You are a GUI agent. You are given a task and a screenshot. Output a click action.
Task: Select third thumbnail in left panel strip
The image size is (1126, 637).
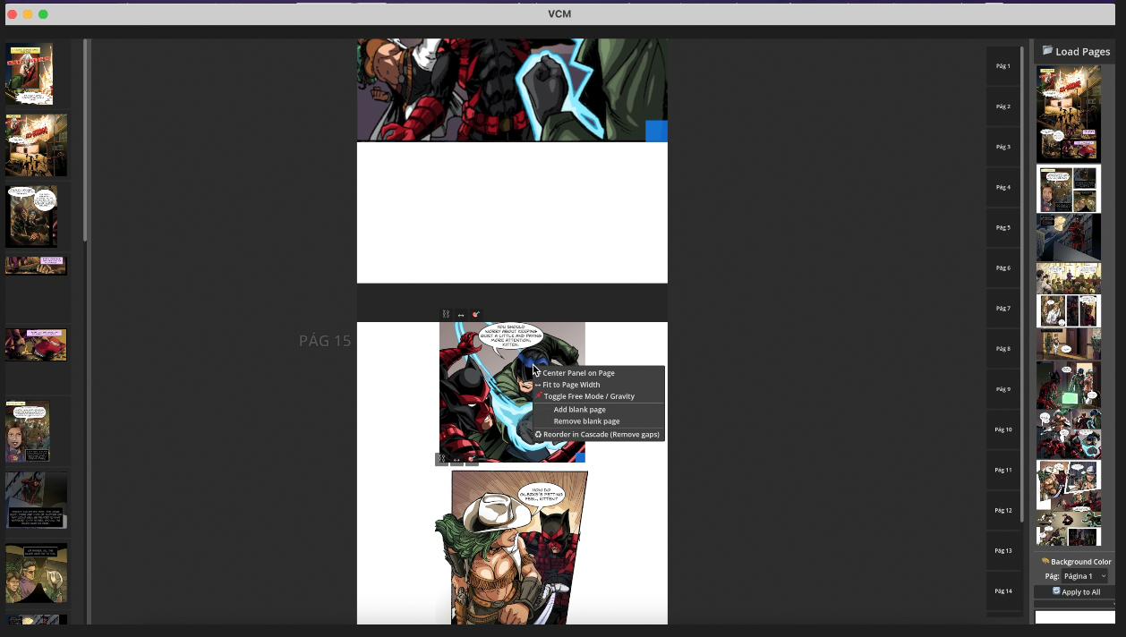[x=31, y=217]
